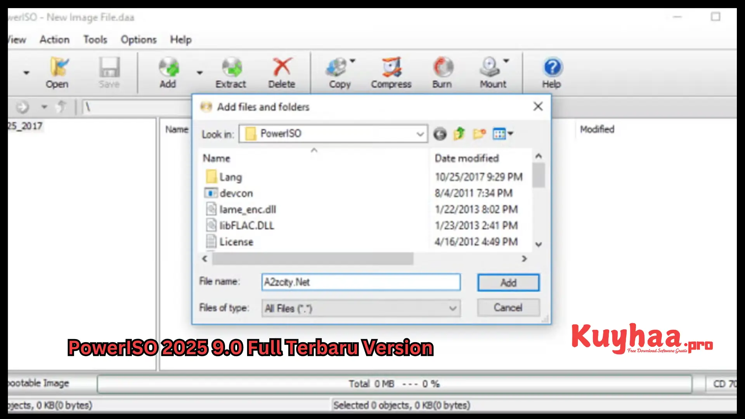Open the View menu

[x=17, y=40]
